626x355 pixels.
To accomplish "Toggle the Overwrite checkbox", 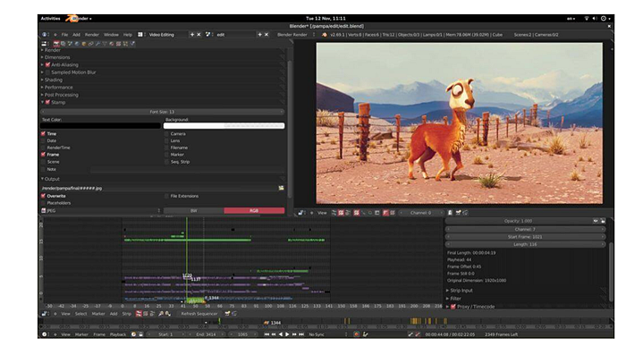I will 43,196.
